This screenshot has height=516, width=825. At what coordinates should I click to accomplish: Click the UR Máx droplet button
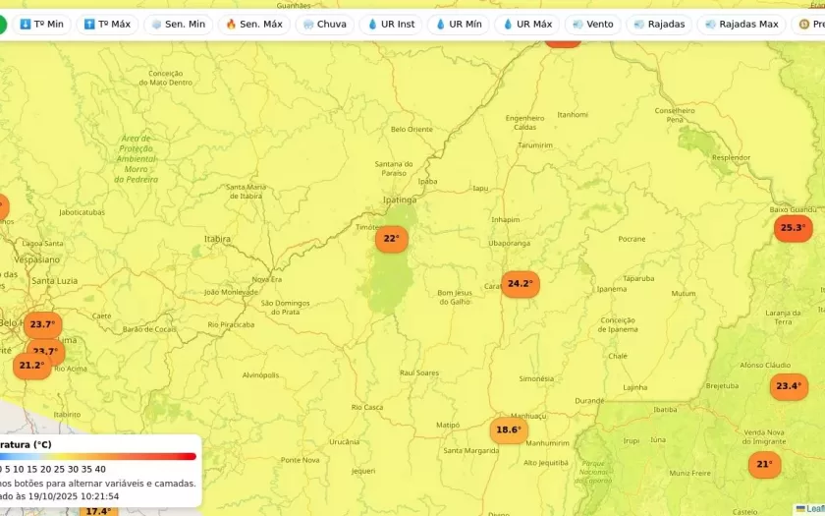[x=526, y=24]
